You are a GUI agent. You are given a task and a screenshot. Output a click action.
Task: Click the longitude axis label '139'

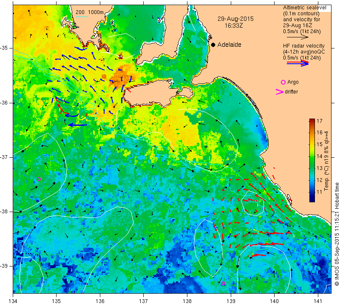(231, 301)
